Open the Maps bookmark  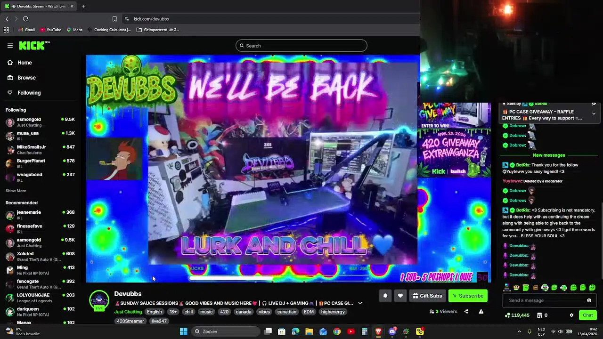(x=74, y=30)
